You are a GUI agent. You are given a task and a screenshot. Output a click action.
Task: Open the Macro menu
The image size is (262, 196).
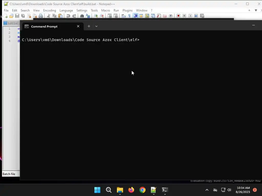point(106,10)
